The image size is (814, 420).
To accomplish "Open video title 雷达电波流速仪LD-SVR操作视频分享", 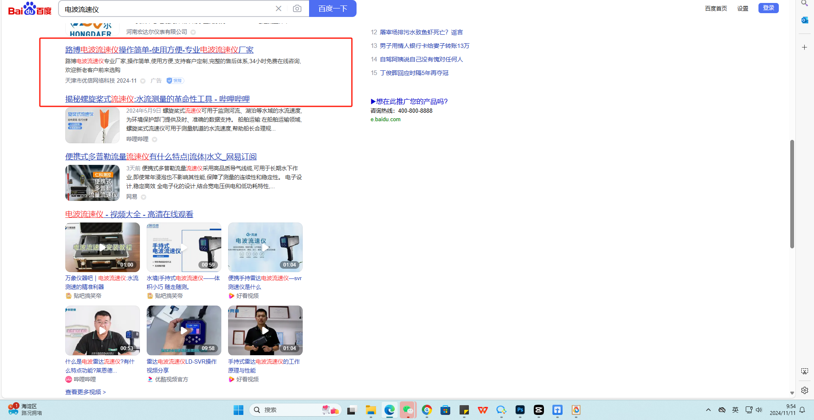I will click(x=182, y=366).
